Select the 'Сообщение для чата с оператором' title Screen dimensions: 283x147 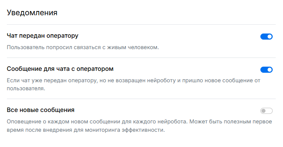[60, 69]
